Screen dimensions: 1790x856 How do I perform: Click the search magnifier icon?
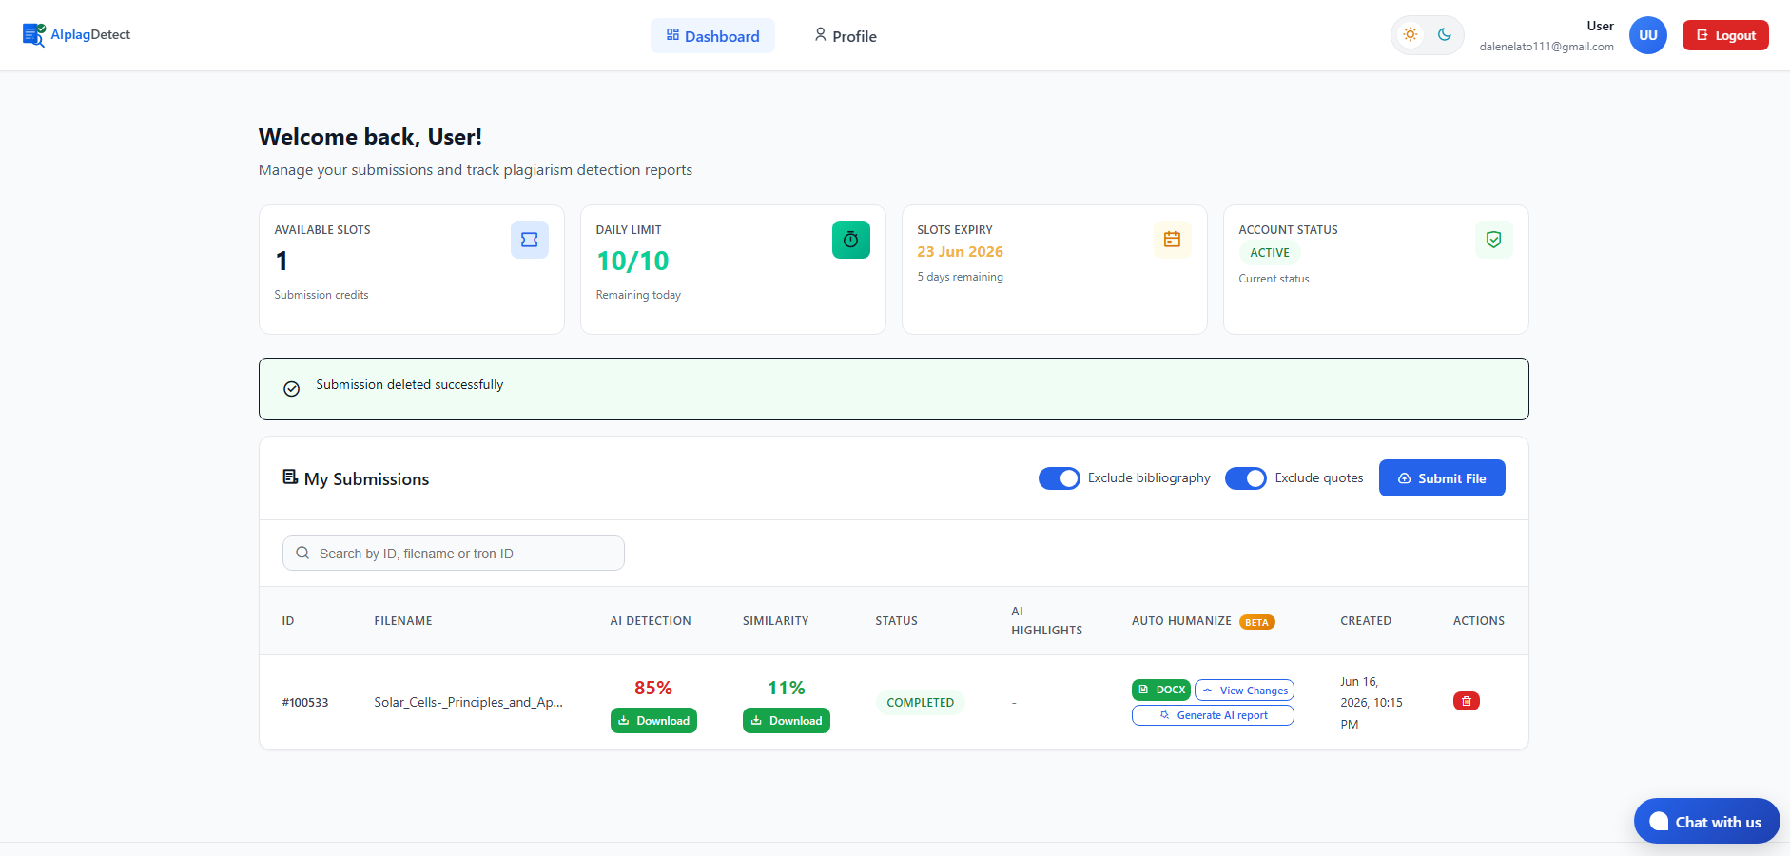coord(302,554)
